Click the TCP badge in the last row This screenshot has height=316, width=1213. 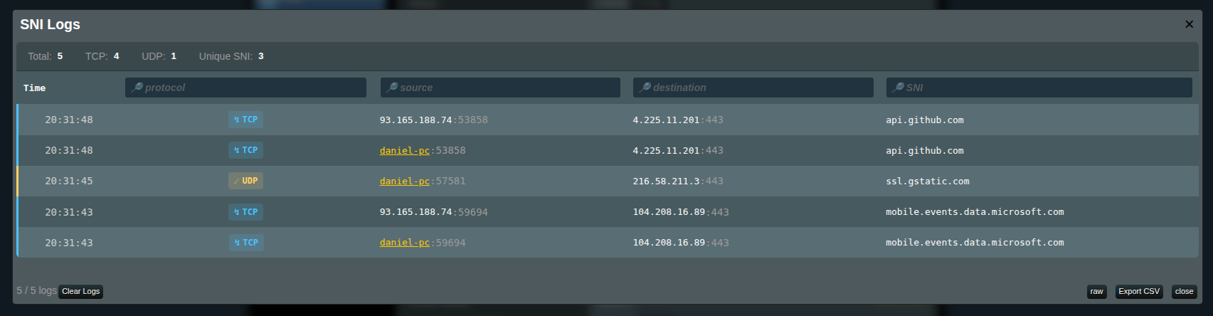tap(245, 243)
